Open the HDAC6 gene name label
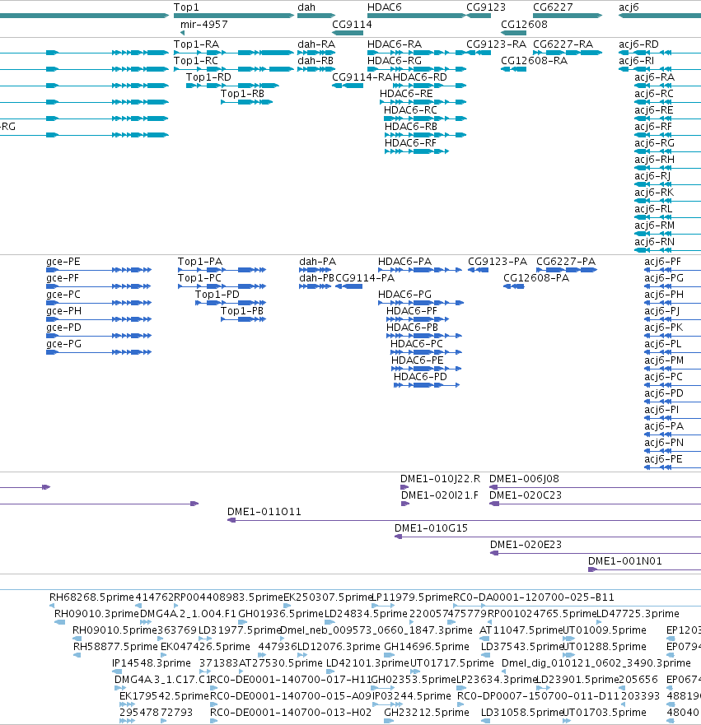This screenshot has width=701, height=725. click(x=385, y=7)
